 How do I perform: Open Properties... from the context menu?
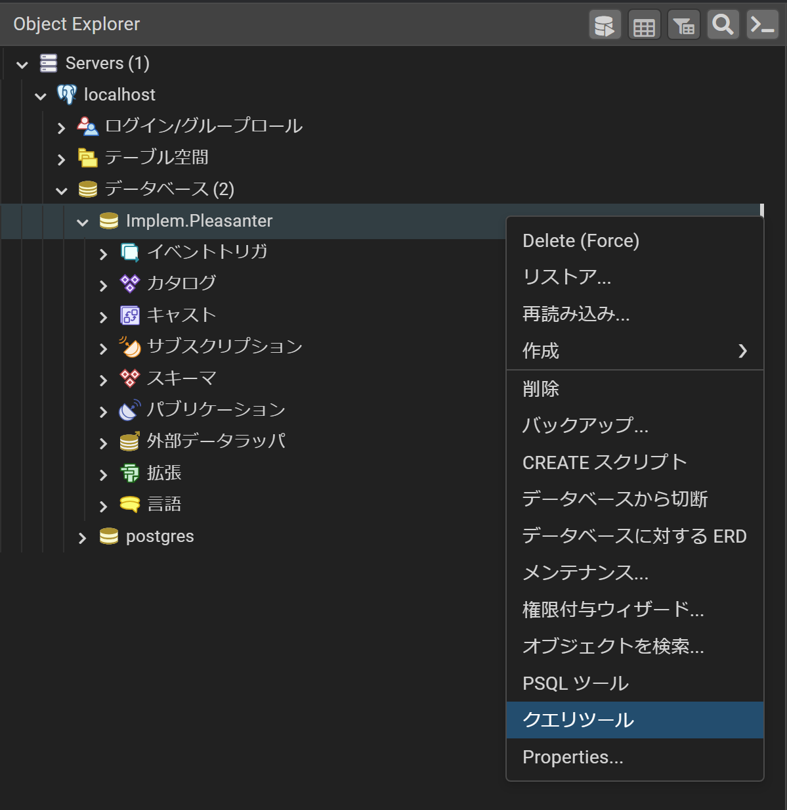point(635,757)
